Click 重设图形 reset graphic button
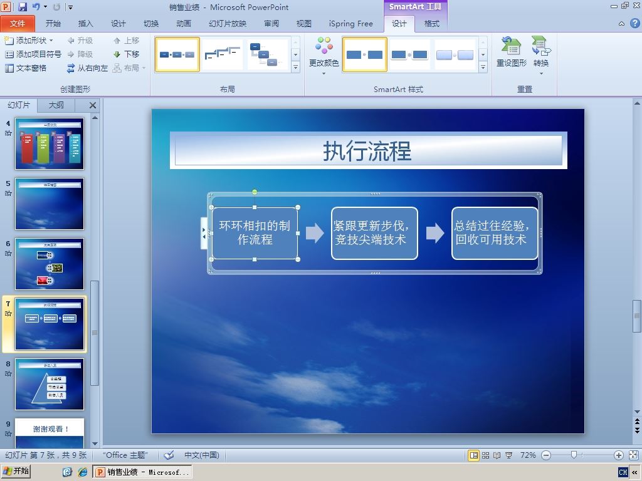Viewport: 642px width, 481px height. 512,53
